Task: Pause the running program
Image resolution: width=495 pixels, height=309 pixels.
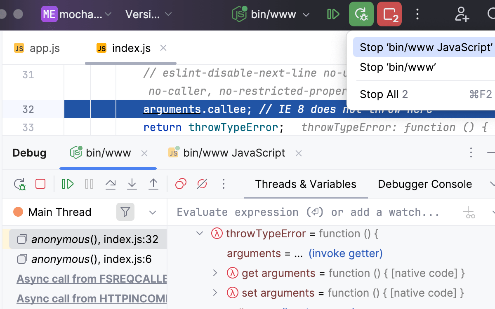Action: point(89,184)
